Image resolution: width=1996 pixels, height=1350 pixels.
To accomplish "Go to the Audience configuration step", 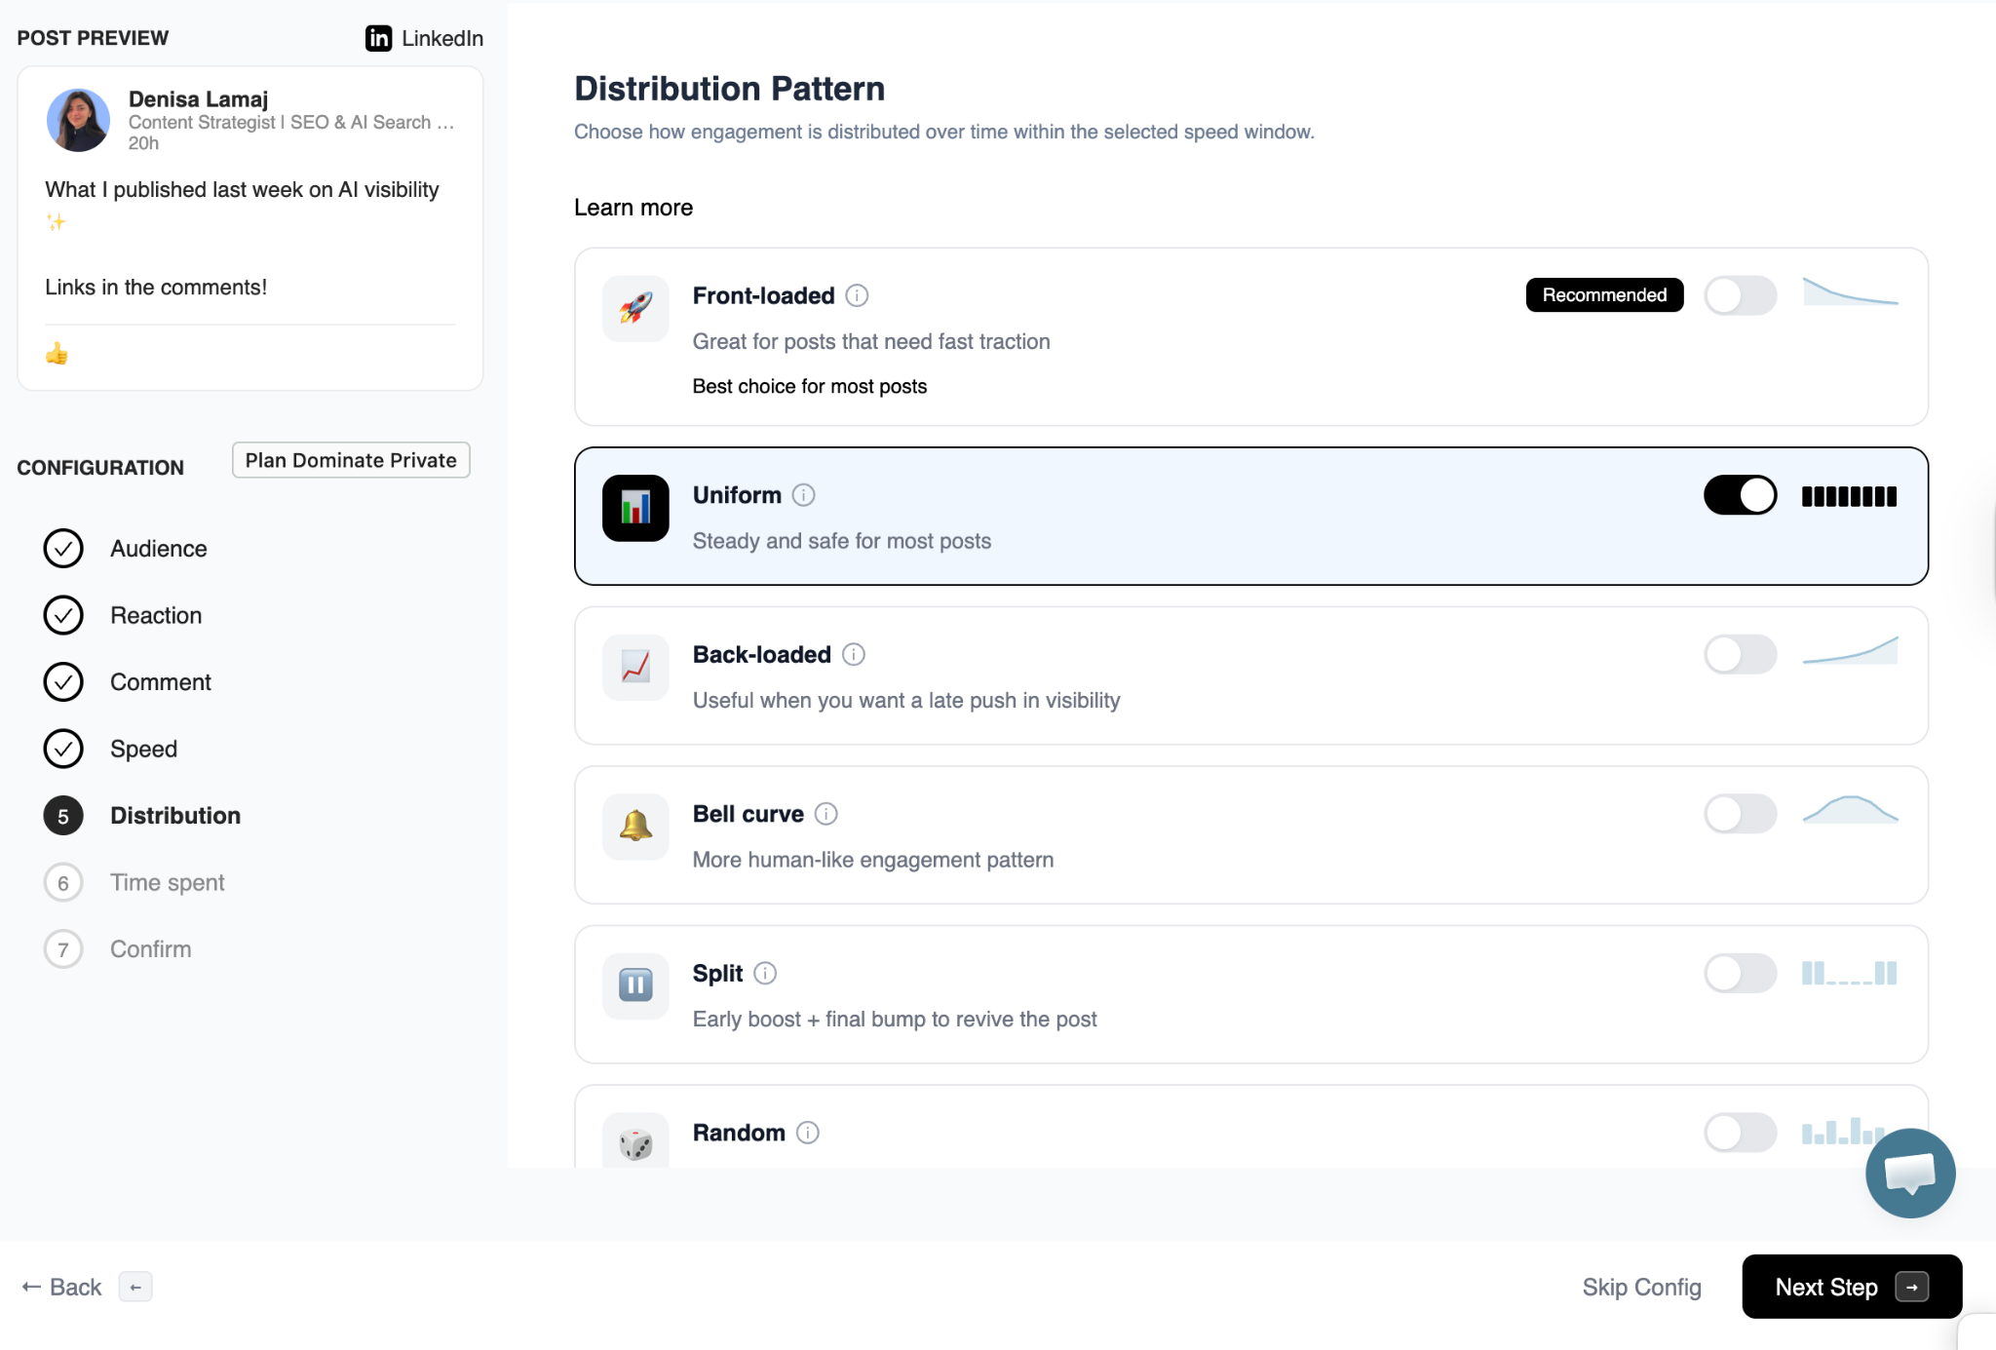I will pos(159,548).
